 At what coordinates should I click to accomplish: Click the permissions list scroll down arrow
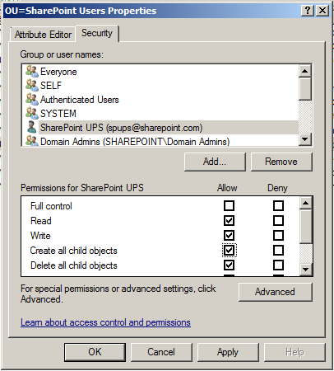click(x=305, y=270)
